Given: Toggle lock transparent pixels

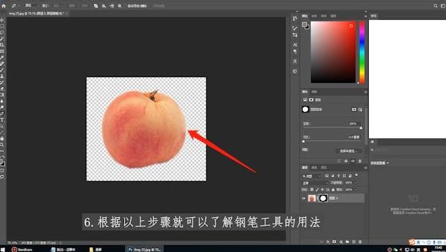Looking at the screenshot, I should [312, 189].
